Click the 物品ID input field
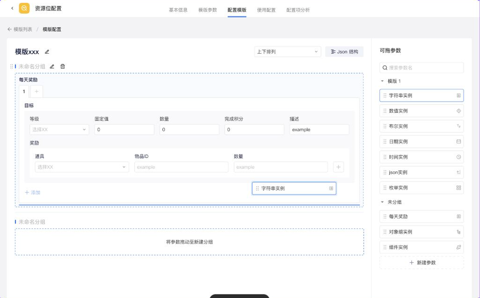 click(x=181, y=167)
